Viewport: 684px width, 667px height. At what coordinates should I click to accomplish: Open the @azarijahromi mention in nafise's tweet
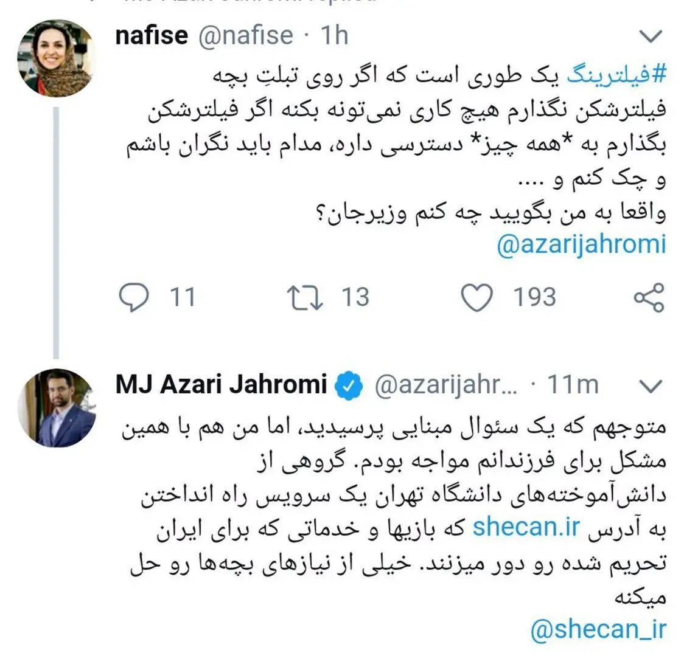tap(581, 244)
